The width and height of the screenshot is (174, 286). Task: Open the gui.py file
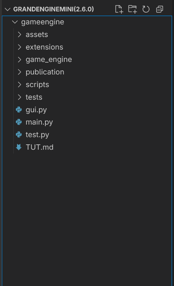pos(87,110)
